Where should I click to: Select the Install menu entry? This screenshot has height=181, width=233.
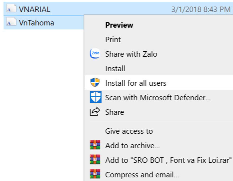(x=158, y=69)
